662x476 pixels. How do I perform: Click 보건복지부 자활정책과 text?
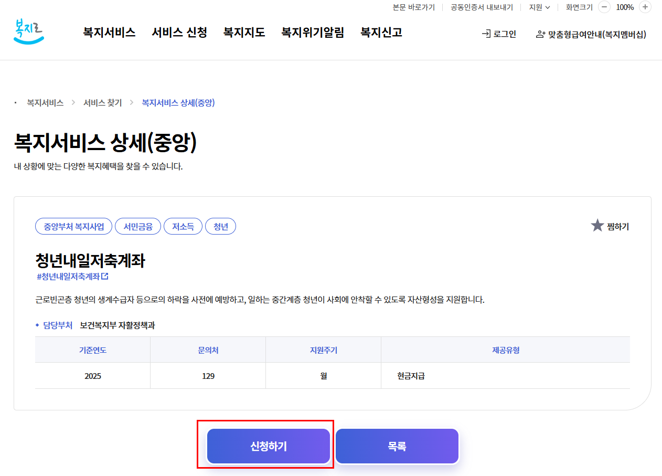point(118,325)
